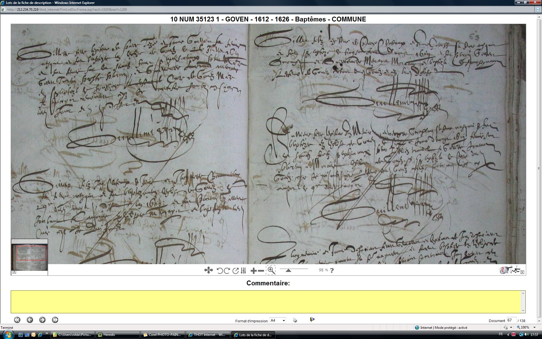Image resolution: width=542 pixels, height=339 pixels.
Task: Select the pan/move image tool
Action: pos(208,270)
